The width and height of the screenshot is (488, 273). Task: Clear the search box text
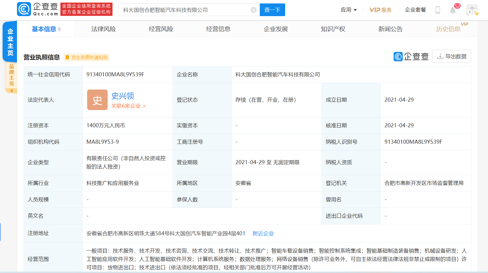[253, 10]
